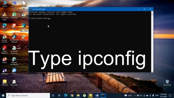
Task: Open Zoom desktop icon
Action: 14,71
